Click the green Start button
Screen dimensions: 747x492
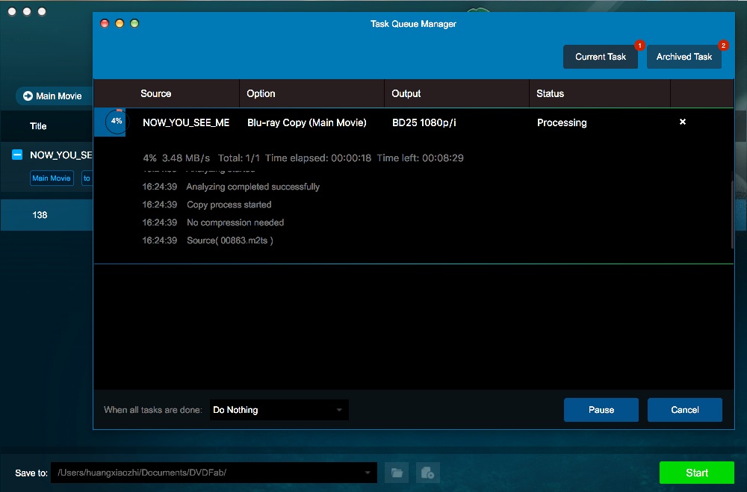[x=696, y=473]
